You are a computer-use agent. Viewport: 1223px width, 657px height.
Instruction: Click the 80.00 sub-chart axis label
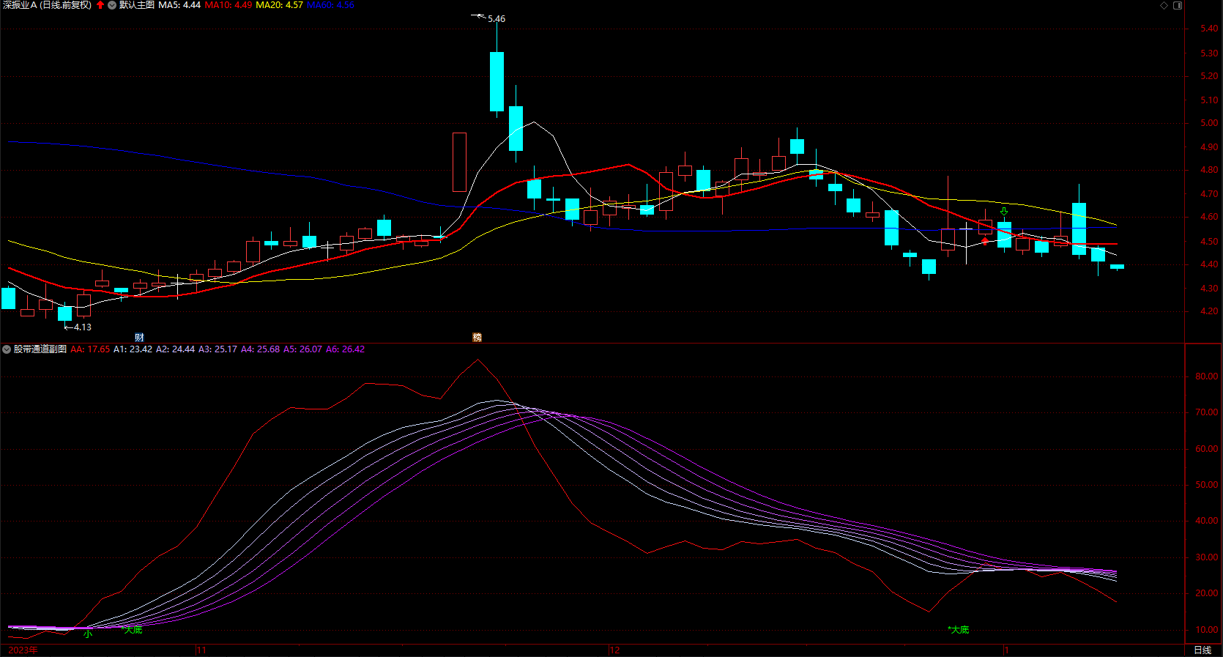pos(1207,376)
